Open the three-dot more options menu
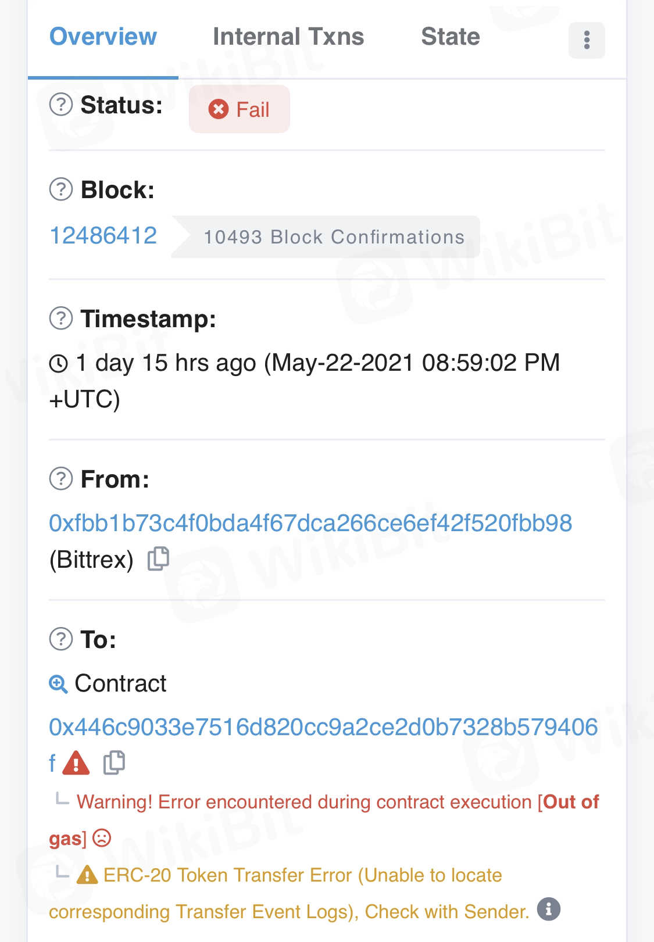The width and height of the screenshot is (654, 942). click(x=586, y=40)
